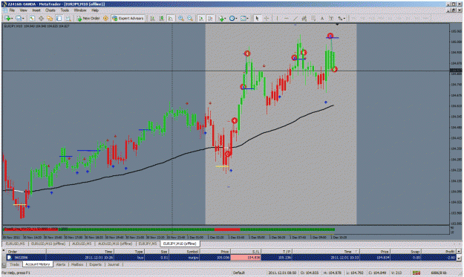The width and height of the screenshot is (464, 277).
Task: Click the Zoom Out magnifier icon
Action: pyautogui.click(x=190, y=19)
